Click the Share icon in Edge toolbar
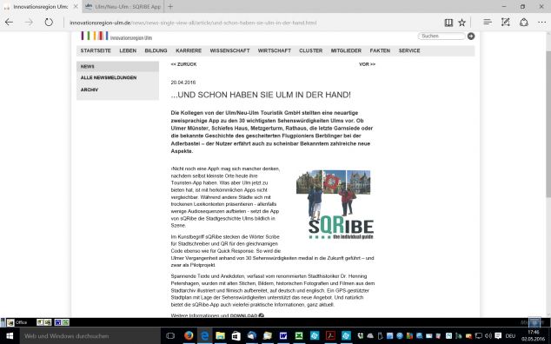551x344 pixels. click(524, 22)
